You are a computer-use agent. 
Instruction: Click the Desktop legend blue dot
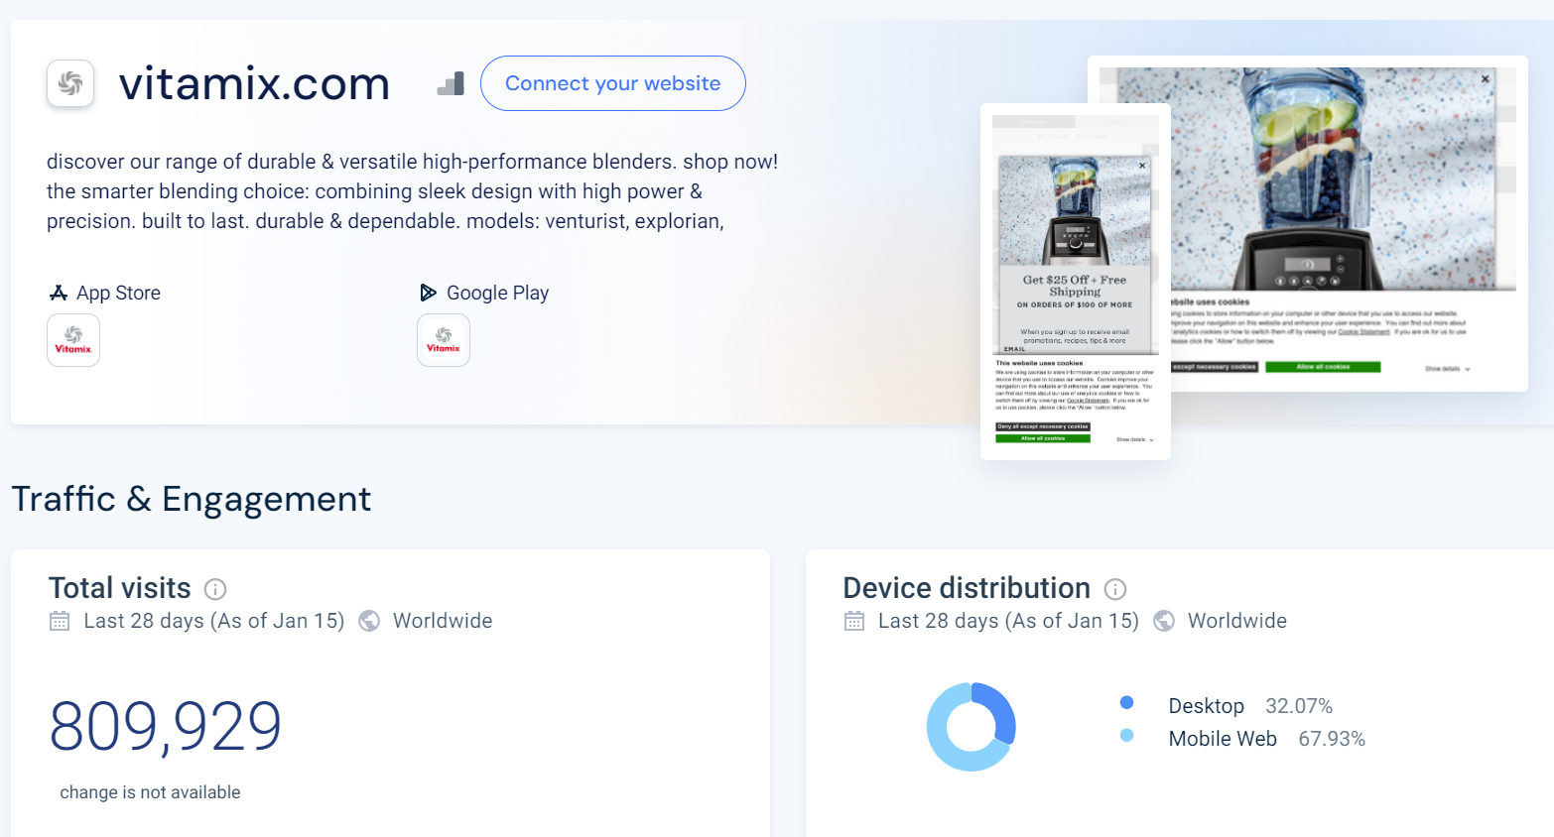[1126, 702]
